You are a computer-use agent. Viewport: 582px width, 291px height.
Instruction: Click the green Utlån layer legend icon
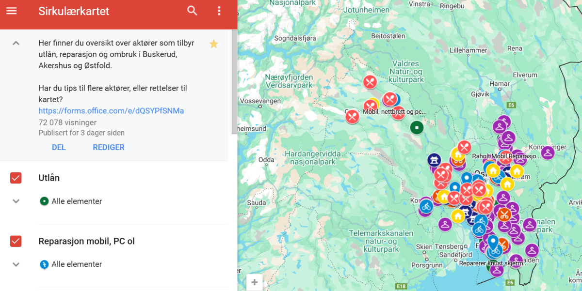click(44, 201)
